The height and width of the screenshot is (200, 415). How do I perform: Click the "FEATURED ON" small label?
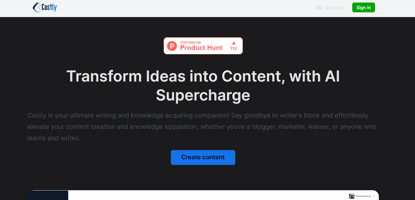(191, 42)
